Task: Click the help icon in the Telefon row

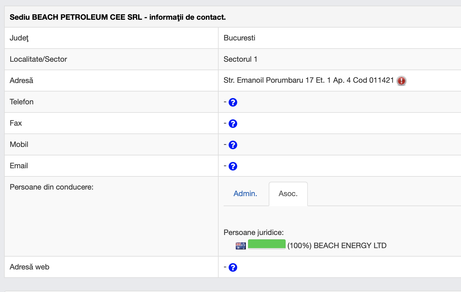Action: point(233,102)
